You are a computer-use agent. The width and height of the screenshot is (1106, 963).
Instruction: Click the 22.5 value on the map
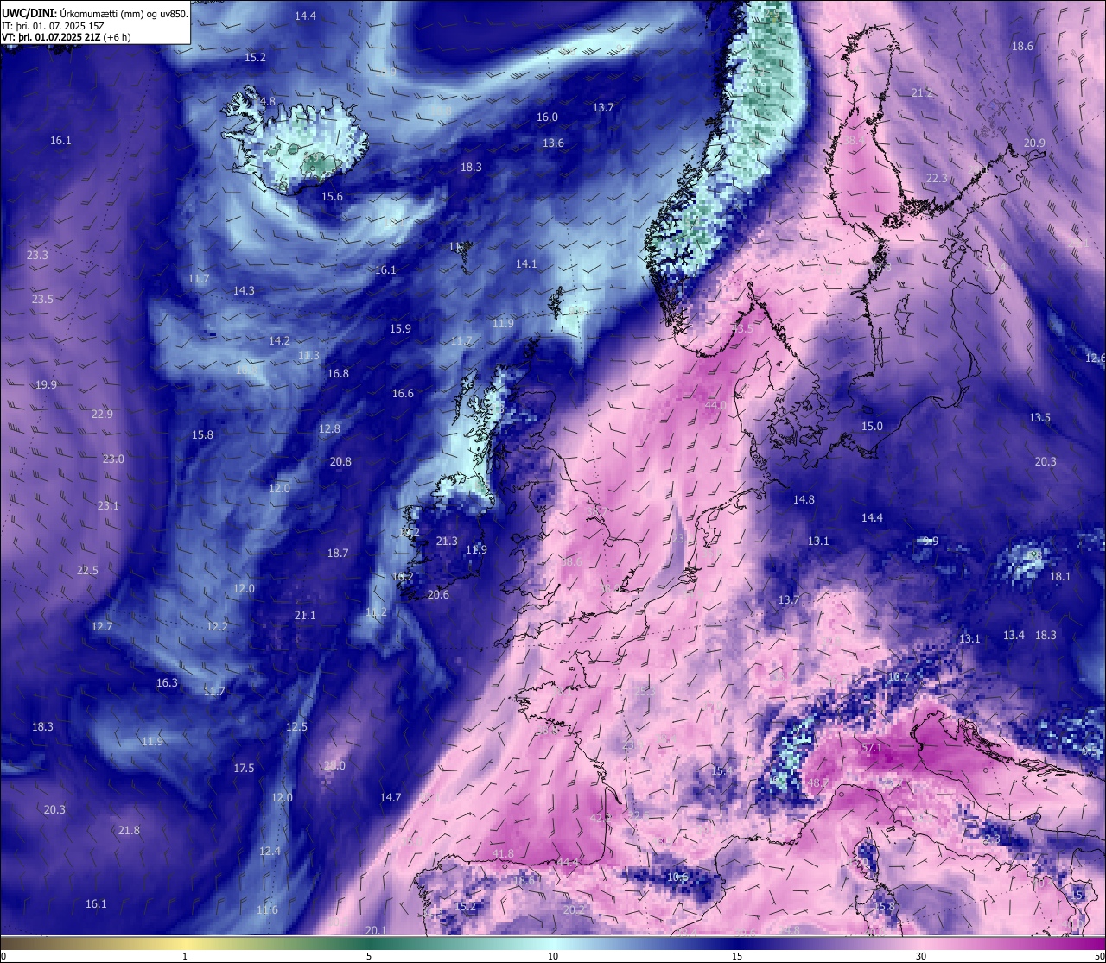click(x=87, y=570)
